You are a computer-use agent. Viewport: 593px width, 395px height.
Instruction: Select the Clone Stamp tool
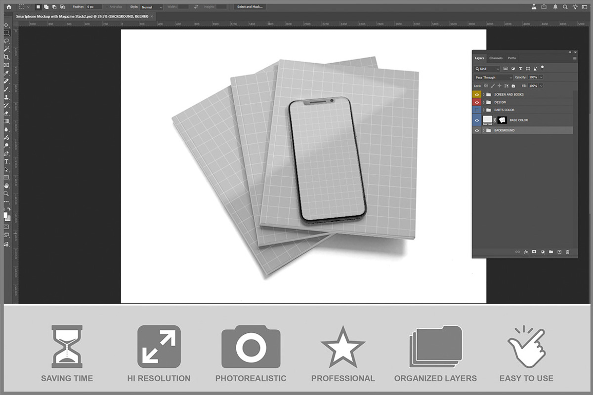click(6, 97)
